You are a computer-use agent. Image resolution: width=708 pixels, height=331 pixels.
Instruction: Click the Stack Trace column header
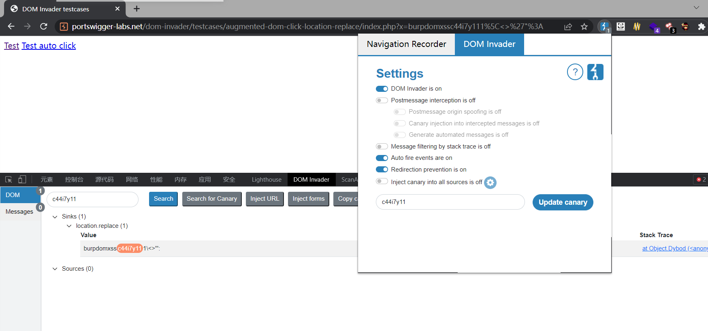[x=656, y=235]
